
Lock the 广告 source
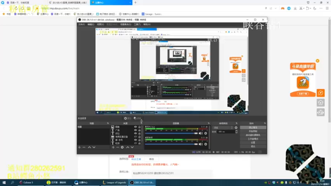coord(139,130)
